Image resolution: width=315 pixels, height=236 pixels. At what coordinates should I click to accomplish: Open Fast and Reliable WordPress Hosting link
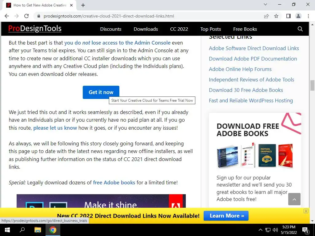[251, 100]
